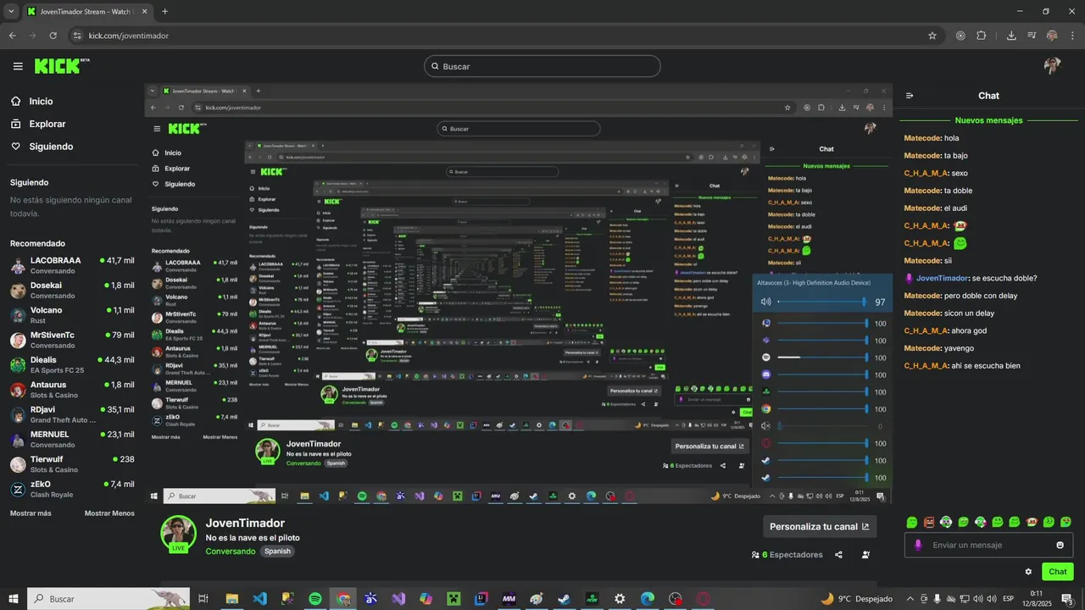Open Spotify from the taskbar

pos(315,599)
